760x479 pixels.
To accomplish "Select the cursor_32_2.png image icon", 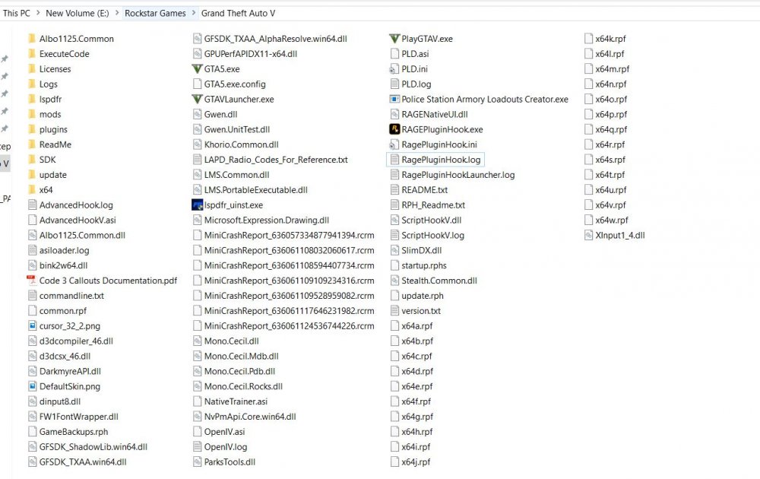I will pos(32,325).
